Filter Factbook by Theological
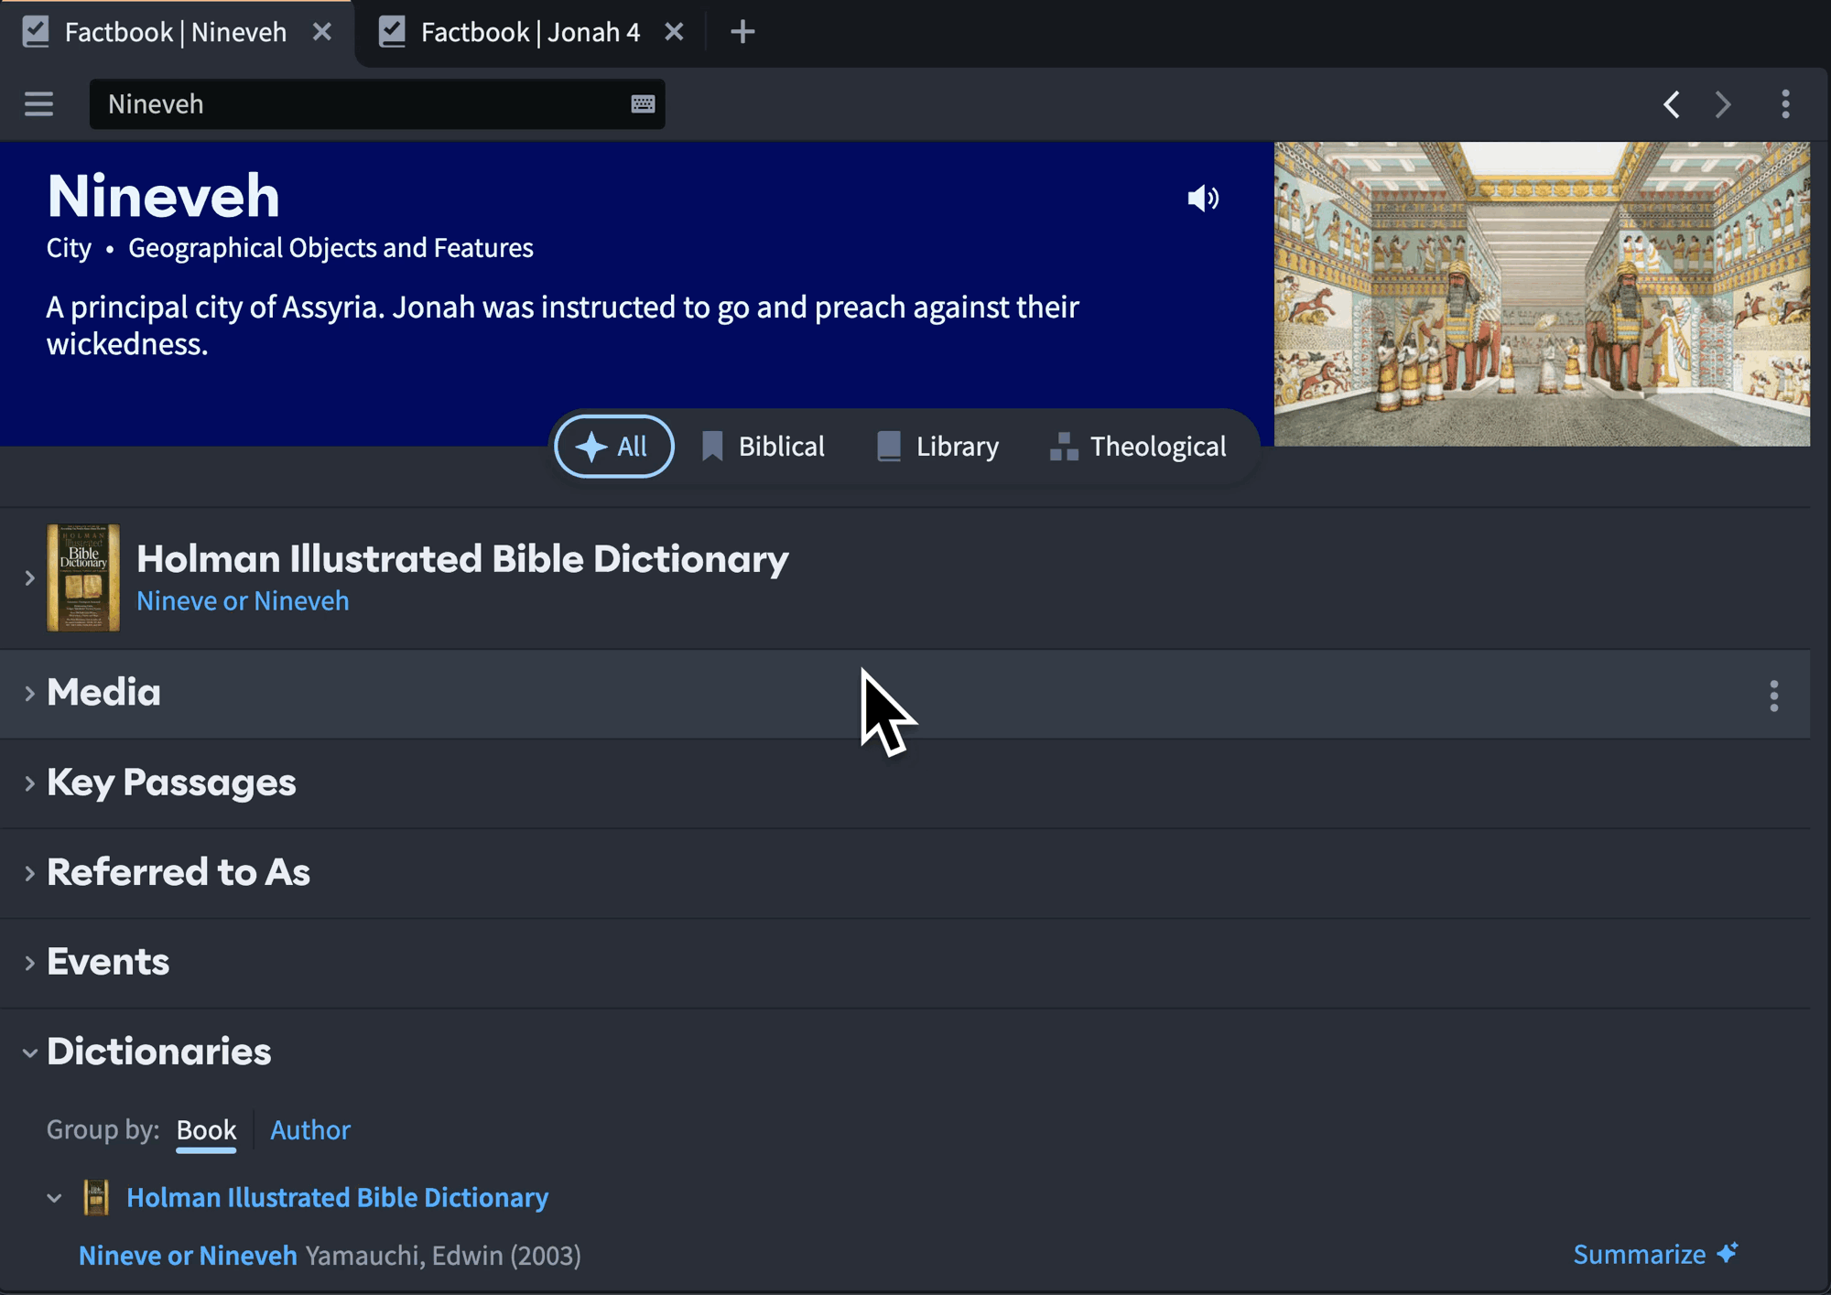This screenshot has width=1831, height=1295. [x=1138, y=447]
